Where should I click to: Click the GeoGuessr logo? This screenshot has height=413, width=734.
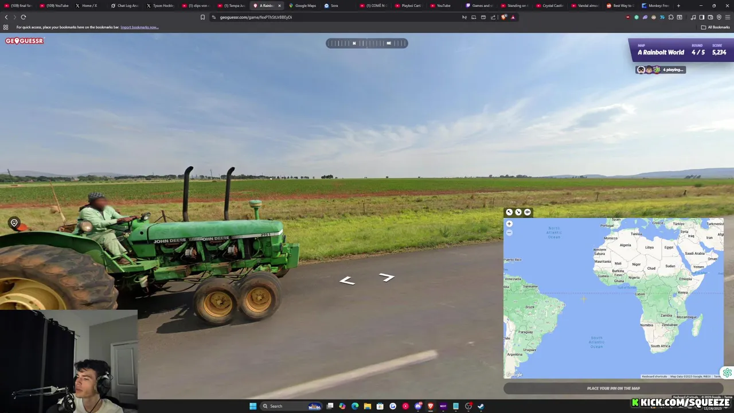pos(25,41)
